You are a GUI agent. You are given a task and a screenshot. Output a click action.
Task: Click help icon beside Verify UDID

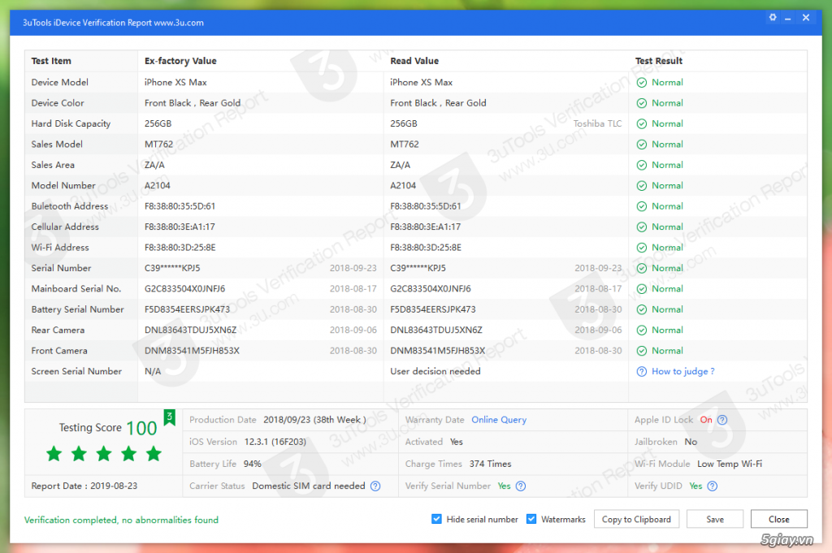[x=712, y=486]
